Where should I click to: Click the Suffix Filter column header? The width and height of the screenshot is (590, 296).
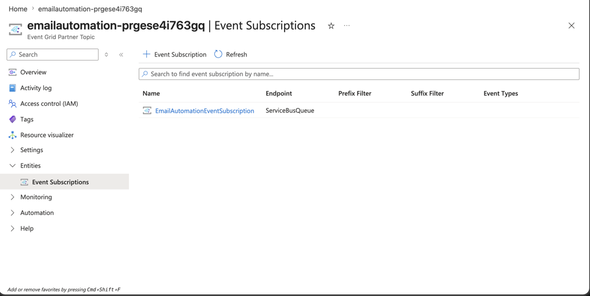click(427, 94)
